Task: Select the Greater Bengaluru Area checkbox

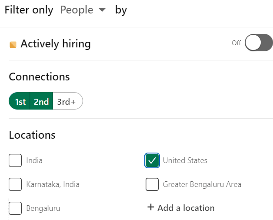Action: click(x=152, y=184)
